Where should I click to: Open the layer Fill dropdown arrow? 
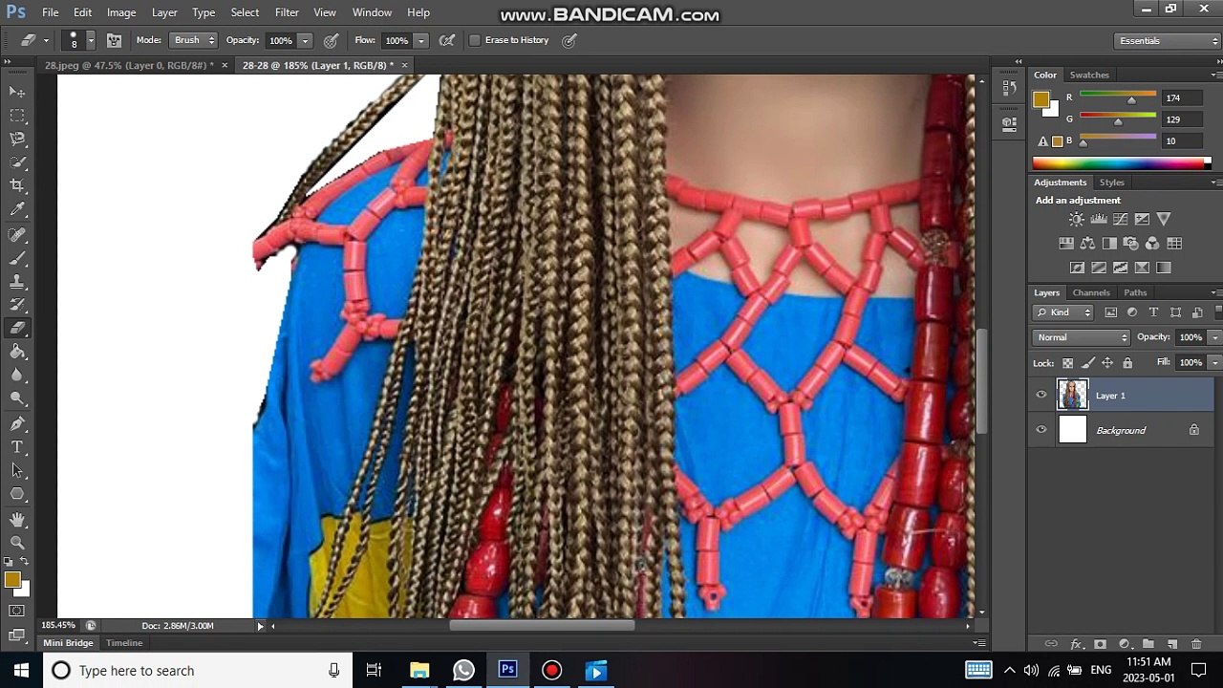pyautogui.click(x=1214, y=363)
